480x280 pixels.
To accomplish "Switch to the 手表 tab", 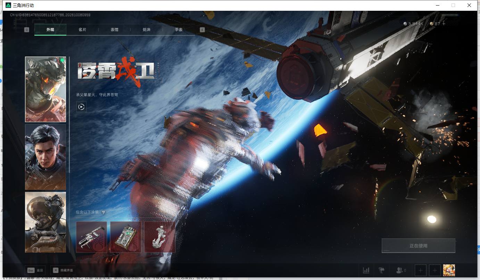I will coord(179,30).
